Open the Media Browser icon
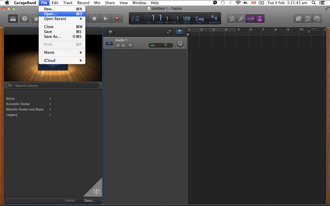This screenshot has height=206, width=330. tap(317, 19)
